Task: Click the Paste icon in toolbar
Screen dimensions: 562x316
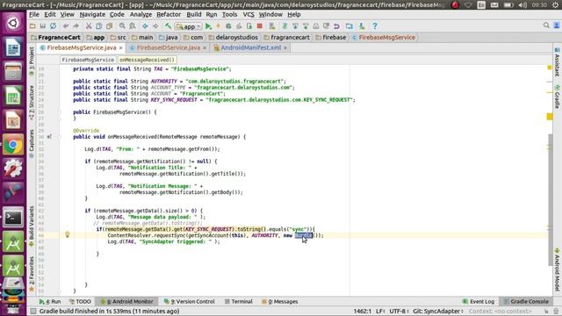Action: tap(109, 26)
